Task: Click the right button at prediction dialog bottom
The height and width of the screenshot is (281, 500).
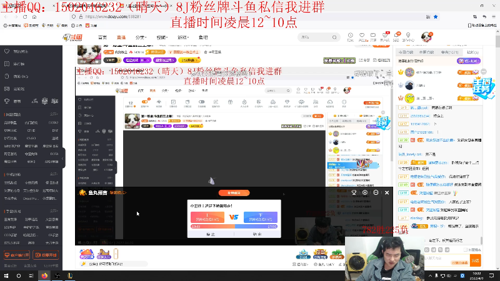Action: pos(257,234)
